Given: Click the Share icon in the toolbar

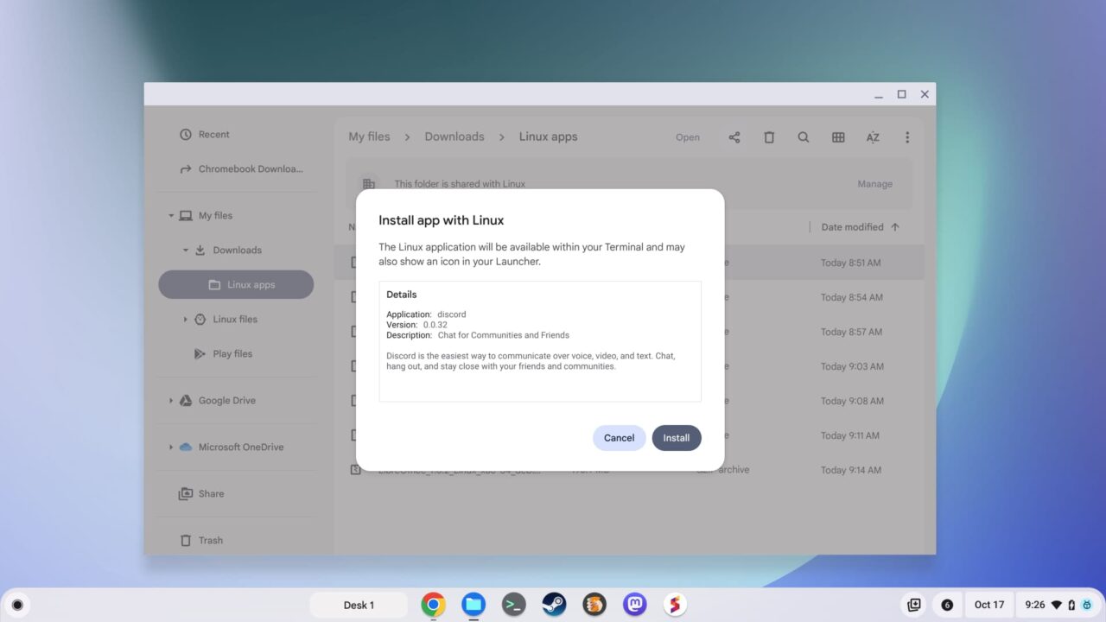Looking at the screenshot, I should [x=734, y=137].
